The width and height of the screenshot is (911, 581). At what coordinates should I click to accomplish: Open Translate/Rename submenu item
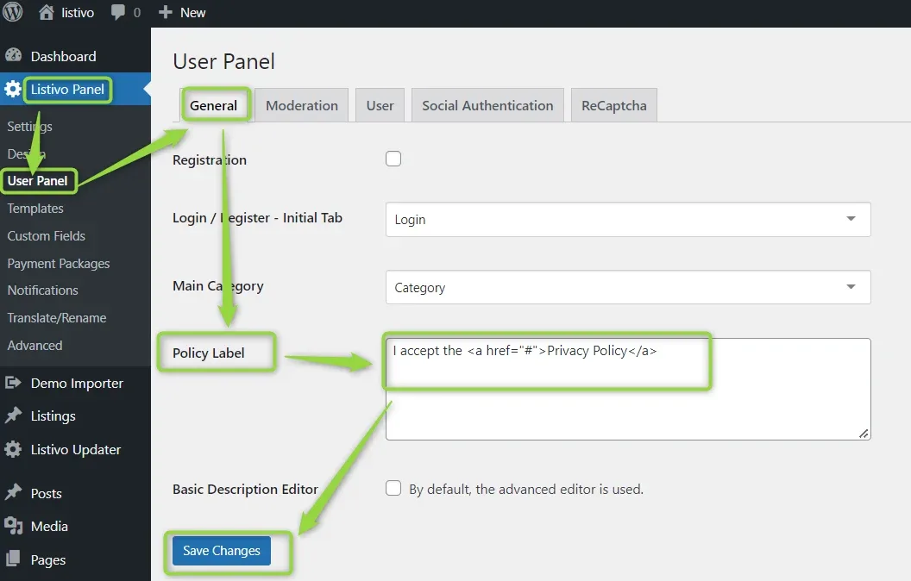pos(56,318)
